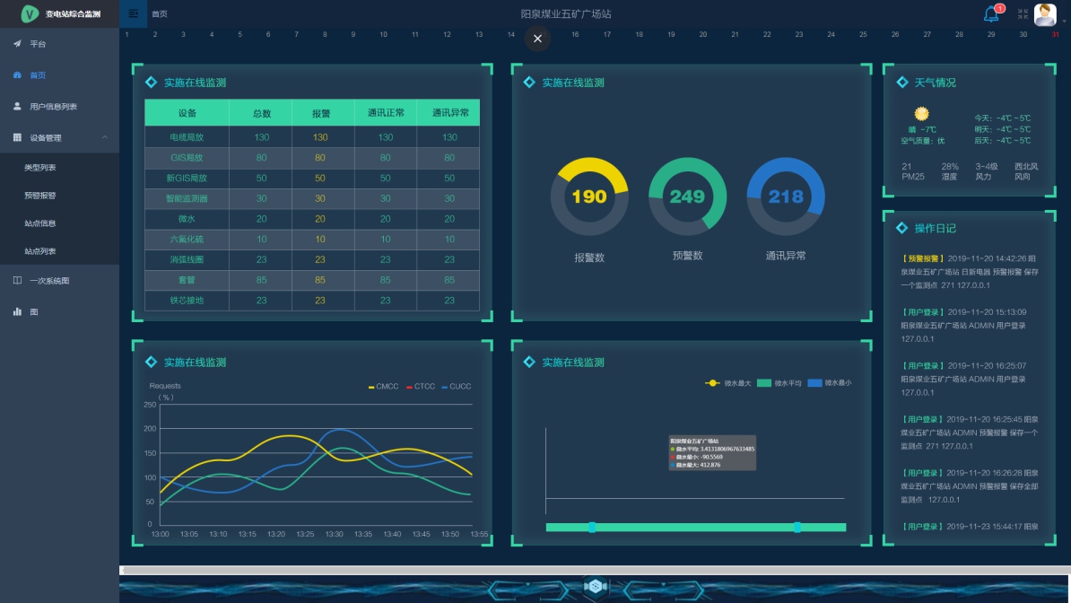The height and width of the screenshot is (603, 1071).
Task: Click the 平台 paper plane icon
Action: (17, 44)
